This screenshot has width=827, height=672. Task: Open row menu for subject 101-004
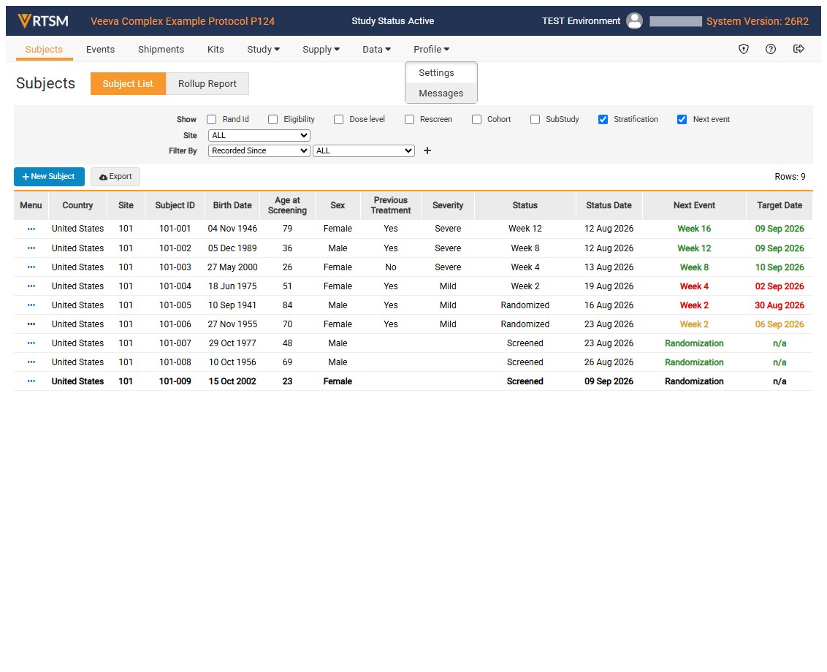31,286
